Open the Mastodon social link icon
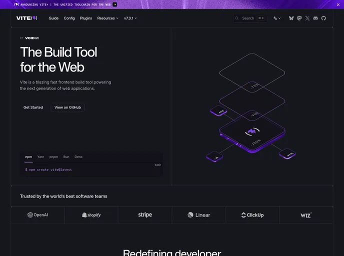This screenshot has width=344, height=256. pos(299,18)
